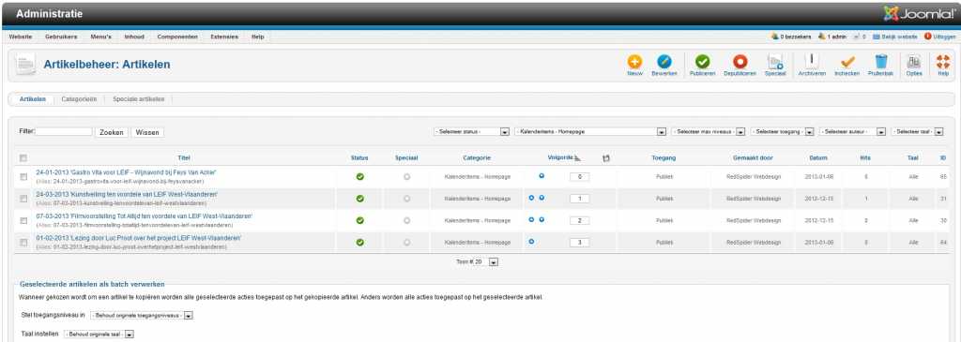Screen dimensions: 961x342
Task: Tick the select-all checkbox in table header
Action: [23, 157]
